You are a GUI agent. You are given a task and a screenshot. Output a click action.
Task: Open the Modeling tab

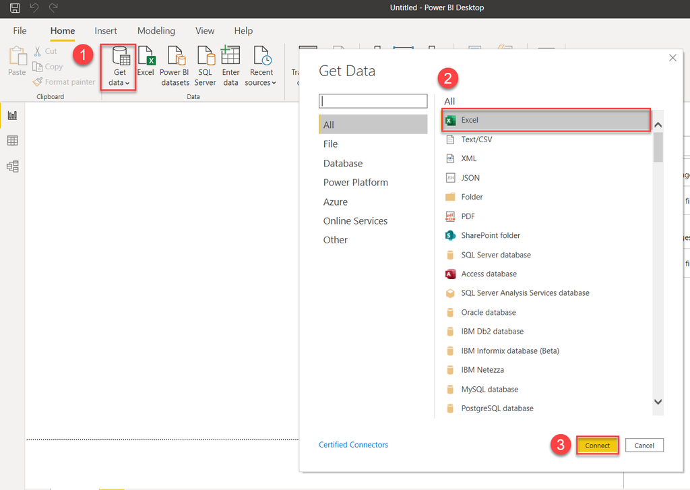[x=156, y=30]
